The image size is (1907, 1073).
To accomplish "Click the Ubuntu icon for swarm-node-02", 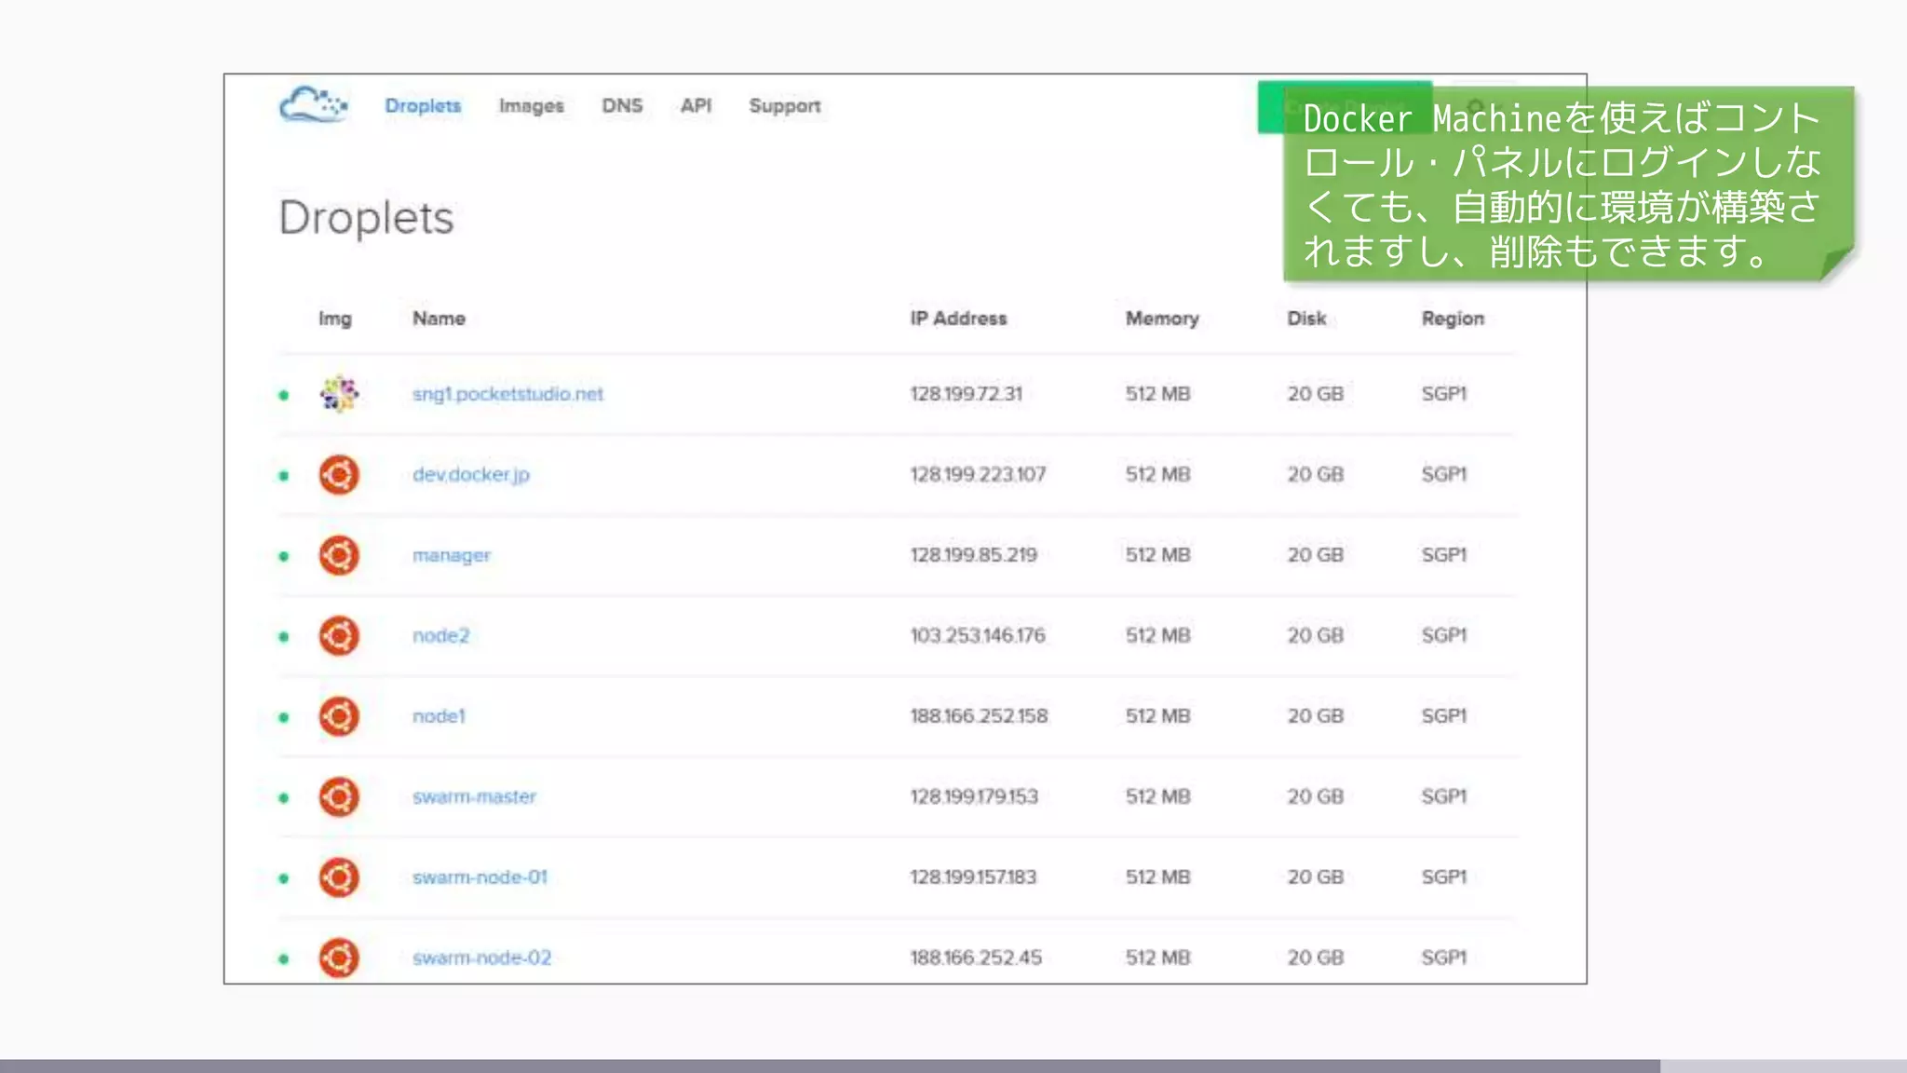I will click(339, 958).
